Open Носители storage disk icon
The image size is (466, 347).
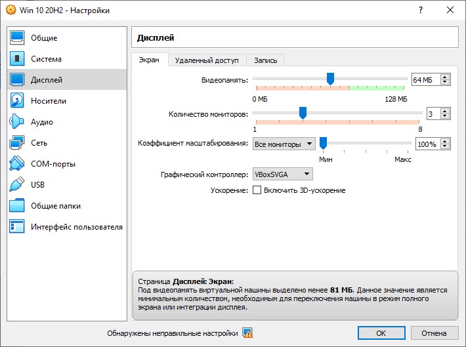(18, 101)
